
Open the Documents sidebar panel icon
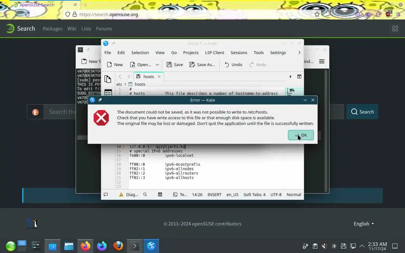(108, 79)
